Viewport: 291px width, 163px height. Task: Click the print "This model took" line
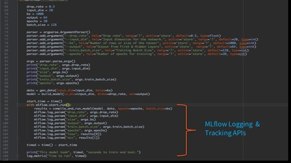click(84, 152)
